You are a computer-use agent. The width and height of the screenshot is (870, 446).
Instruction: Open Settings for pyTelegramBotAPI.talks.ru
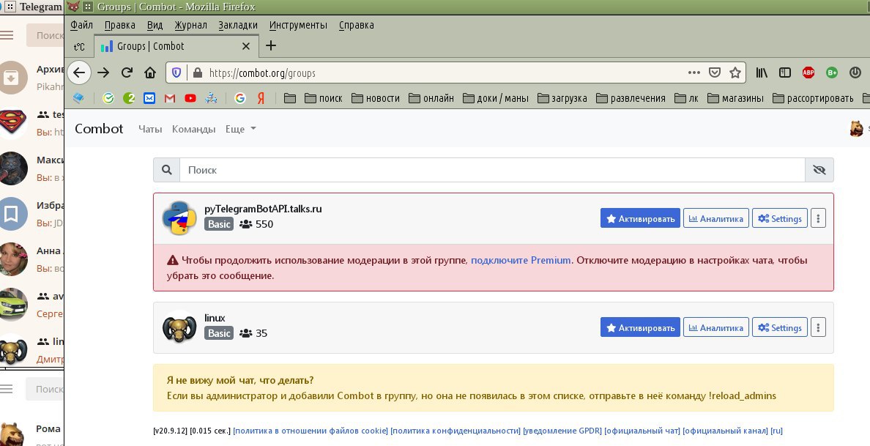[780, 218]
